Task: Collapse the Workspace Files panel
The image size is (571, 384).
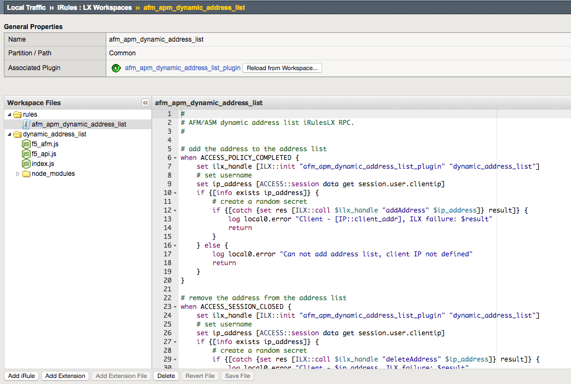Action: (145, 102)
